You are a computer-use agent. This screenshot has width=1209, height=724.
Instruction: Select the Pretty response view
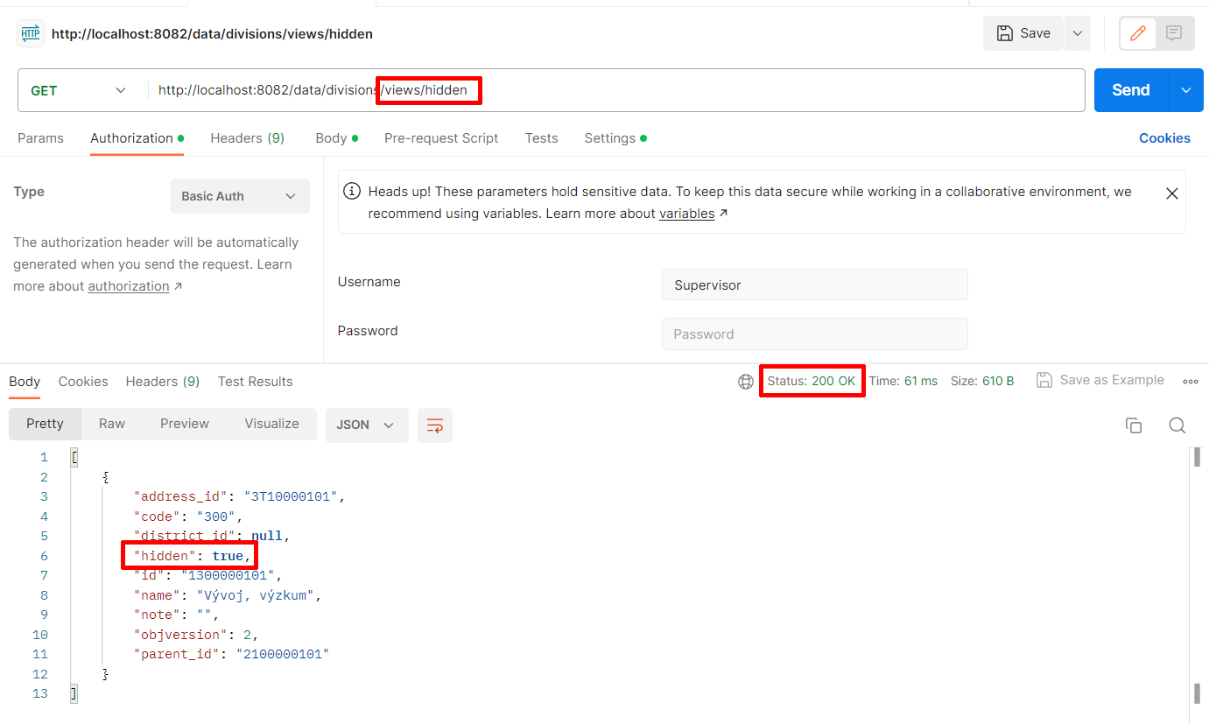pos(45,424)
